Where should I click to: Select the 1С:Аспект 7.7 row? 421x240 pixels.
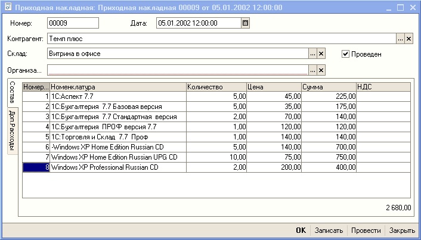[117, 96]
